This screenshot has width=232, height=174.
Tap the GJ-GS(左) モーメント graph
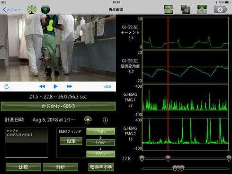[186, 33]
